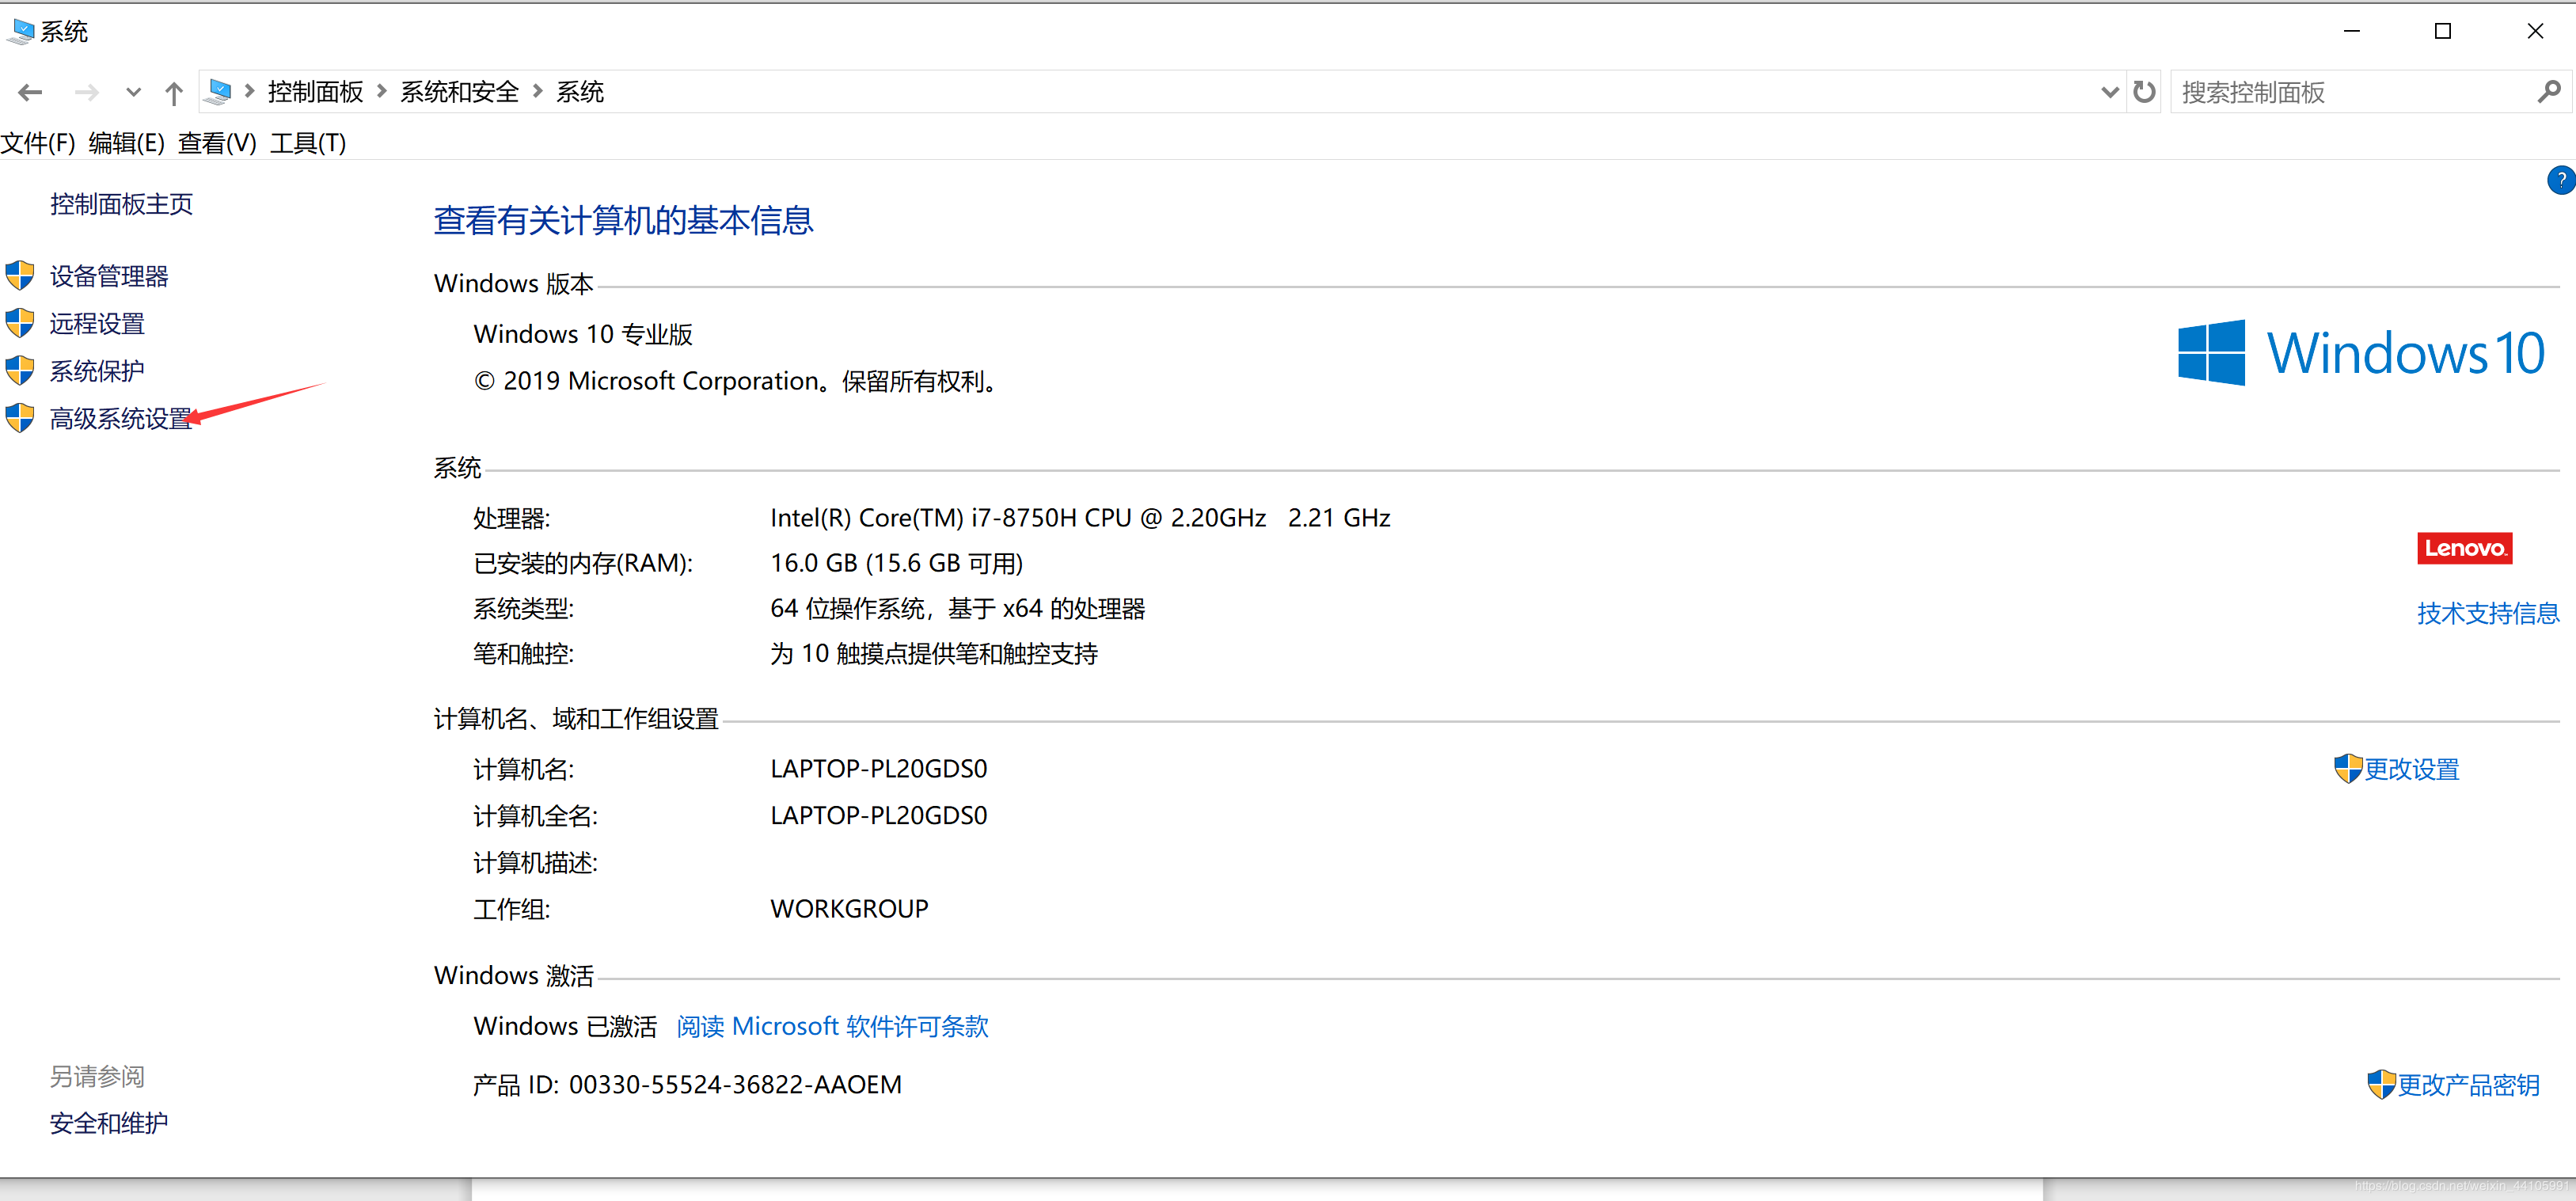Expand the recent locations dropdown arrow
Image resolution: width=2576 pixels, height=1201 pixels.
point(133,93)
